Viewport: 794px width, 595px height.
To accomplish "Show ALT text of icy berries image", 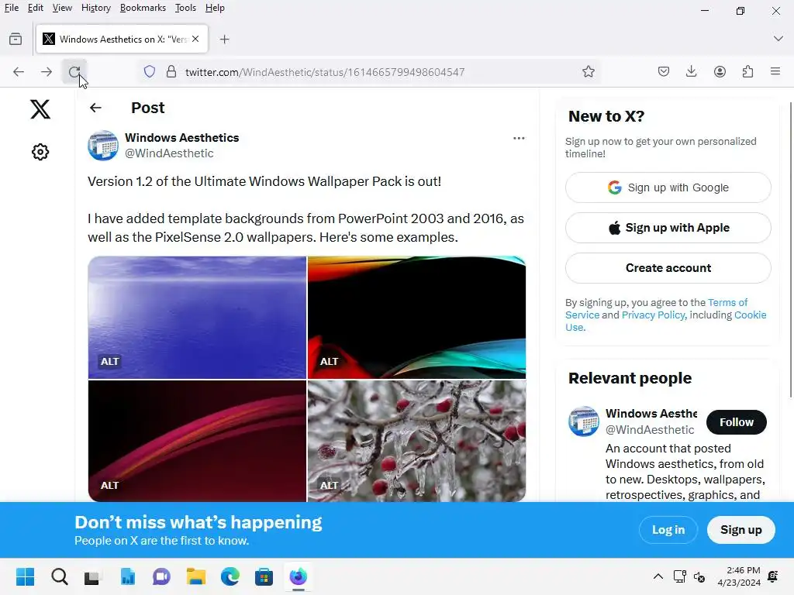I will (329, 485).
